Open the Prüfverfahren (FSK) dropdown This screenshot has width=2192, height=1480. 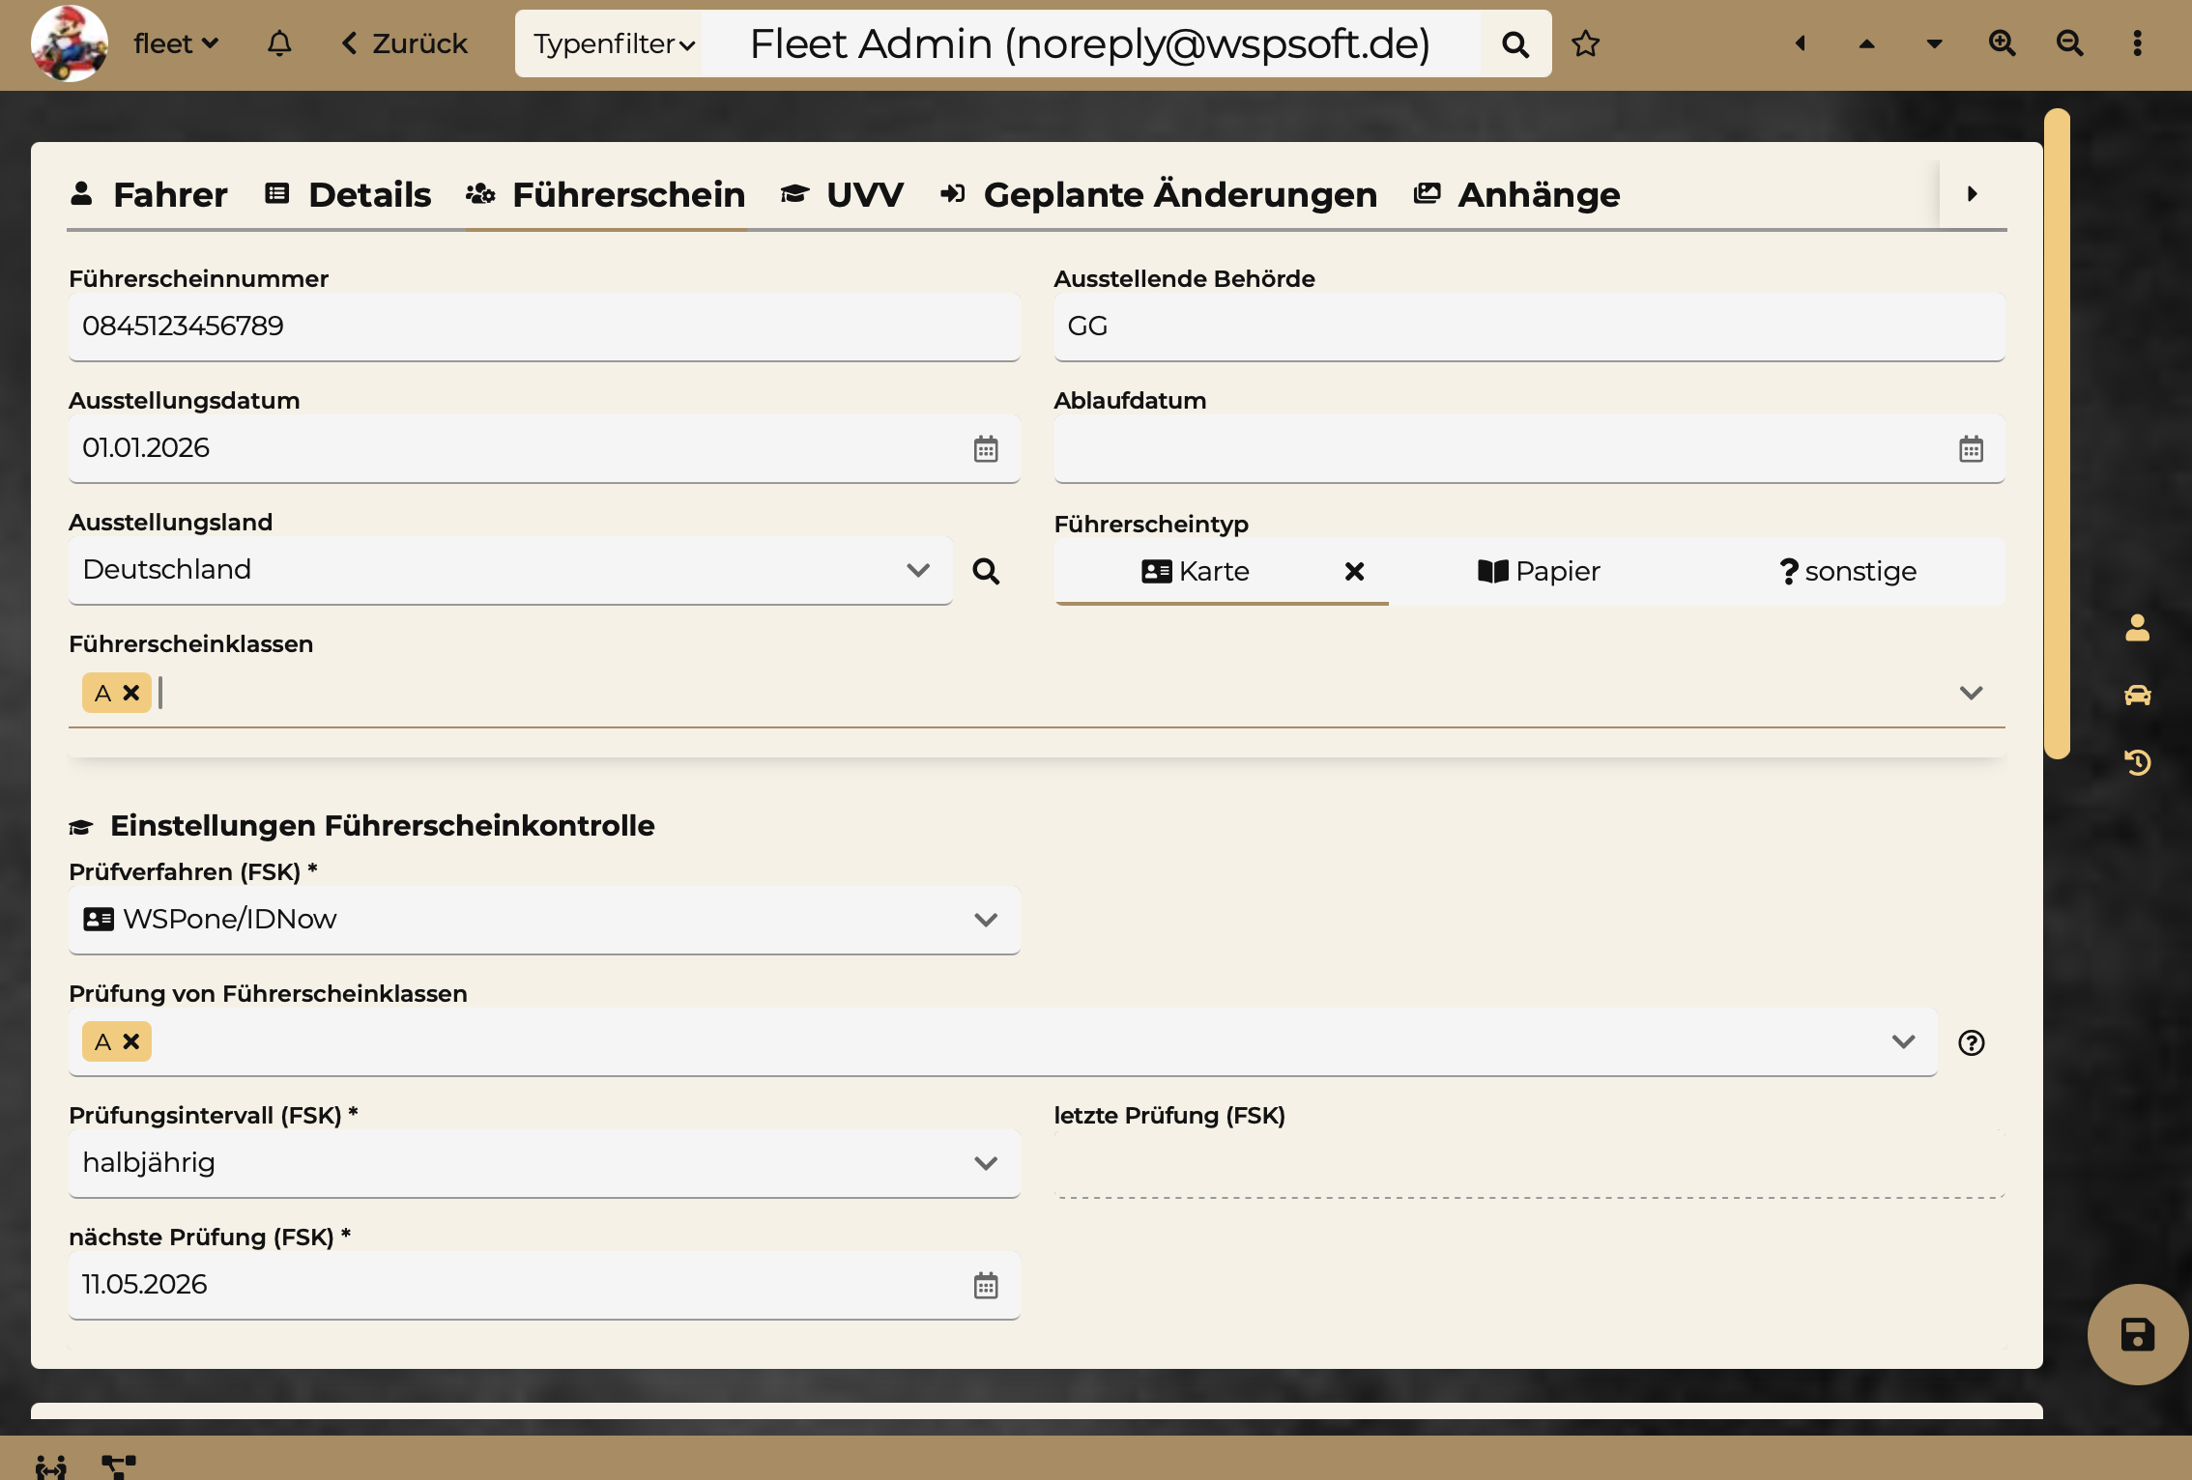coord(544,920)
